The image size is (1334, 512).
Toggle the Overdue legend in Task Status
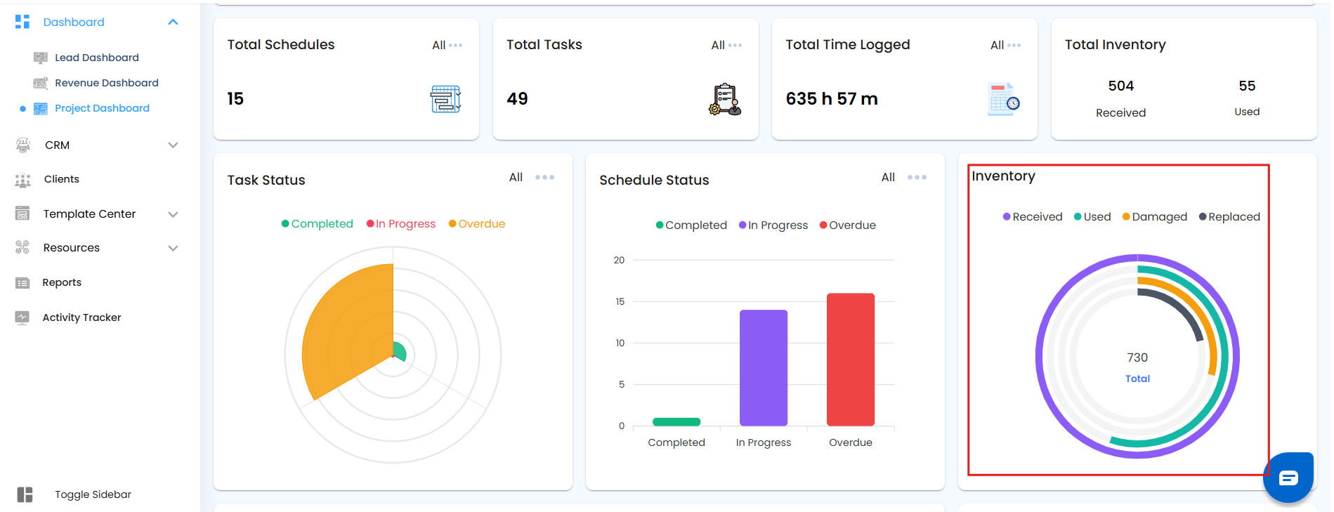[477, 224]
